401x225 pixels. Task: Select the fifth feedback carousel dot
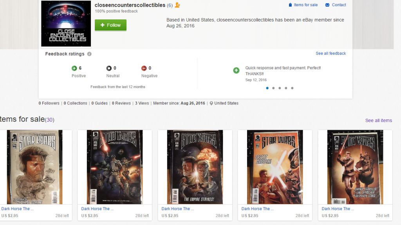point(292,88)
